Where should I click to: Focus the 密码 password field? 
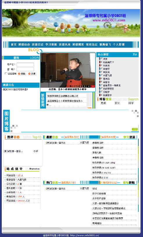click(25, 69)
